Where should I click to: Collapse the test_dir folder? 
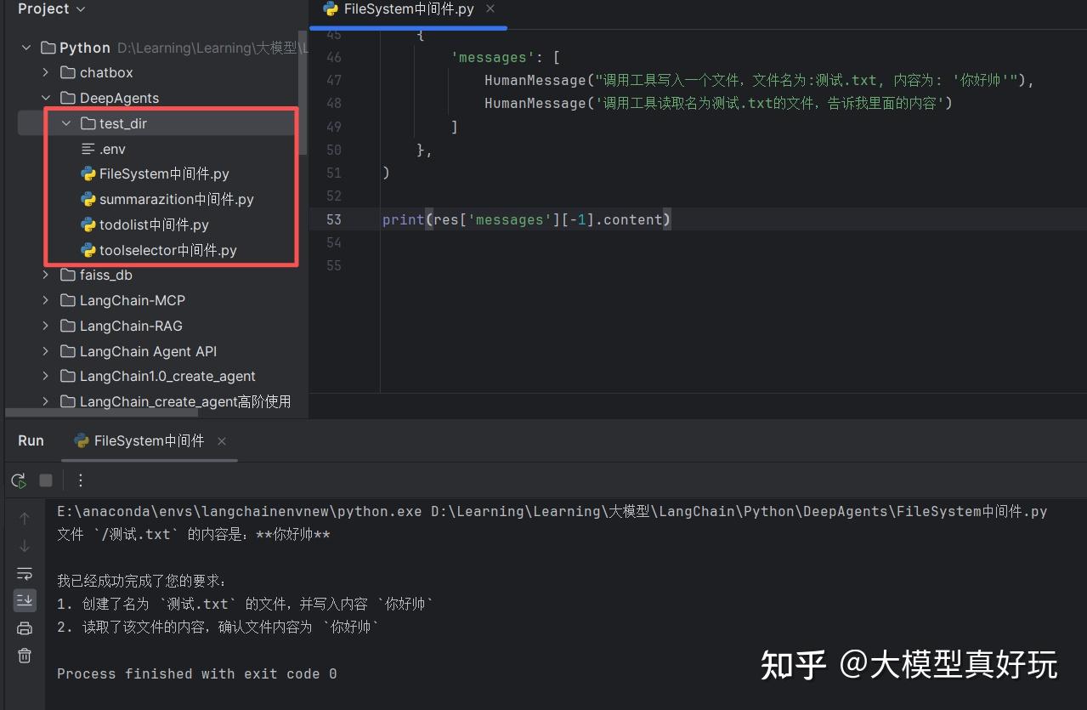coord(66,124)
